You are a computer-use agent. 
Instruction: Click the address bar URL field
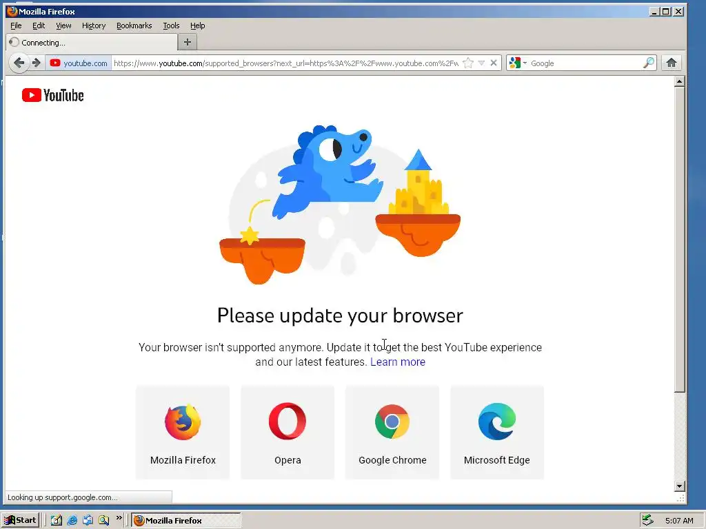(x=286, y=63)
